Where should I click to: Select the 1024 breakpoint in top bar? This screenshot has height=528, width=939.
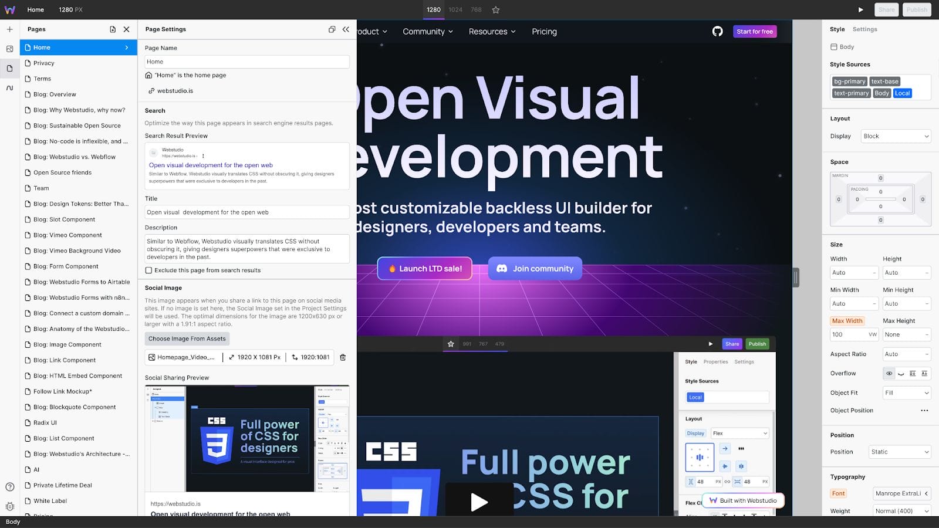pyautogui.click(x=455, y=10)
